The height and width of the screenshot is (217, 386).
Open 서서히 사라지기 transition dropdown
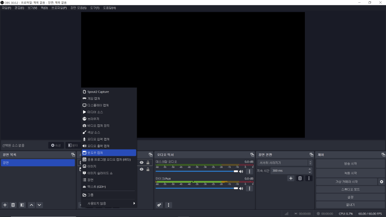[x=285, y=163]
